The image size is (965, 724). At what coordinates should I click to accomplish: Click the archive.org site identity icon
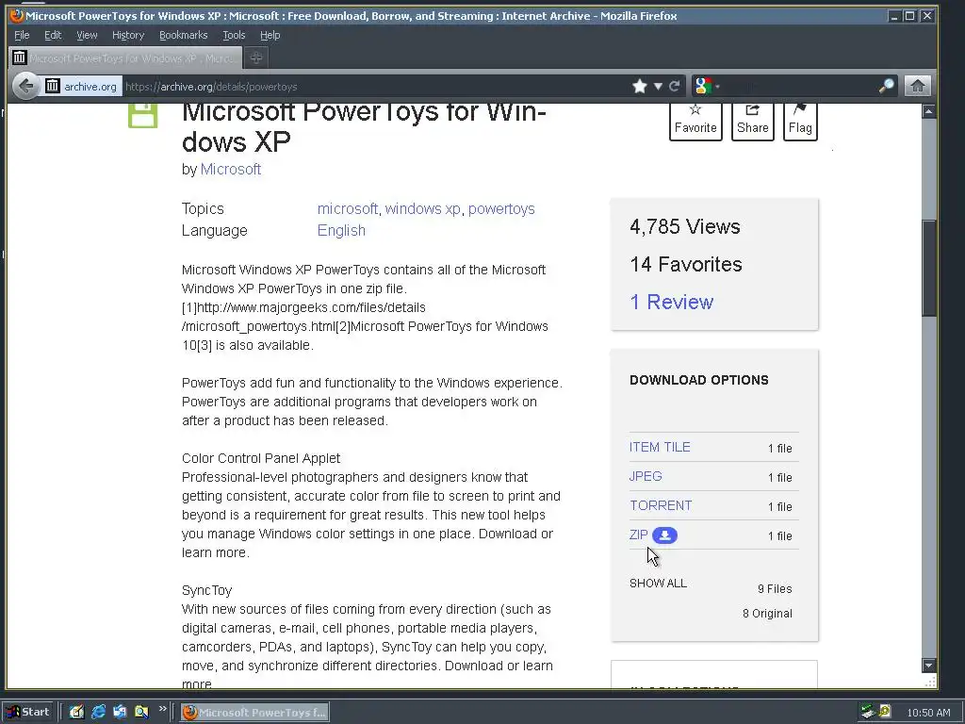pyautogui.click(x=53, y=86)
